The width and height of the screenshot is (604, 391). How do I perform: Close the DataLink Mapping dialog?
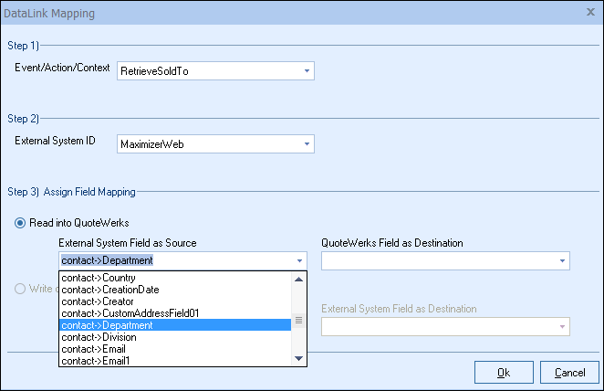(590, 13)
